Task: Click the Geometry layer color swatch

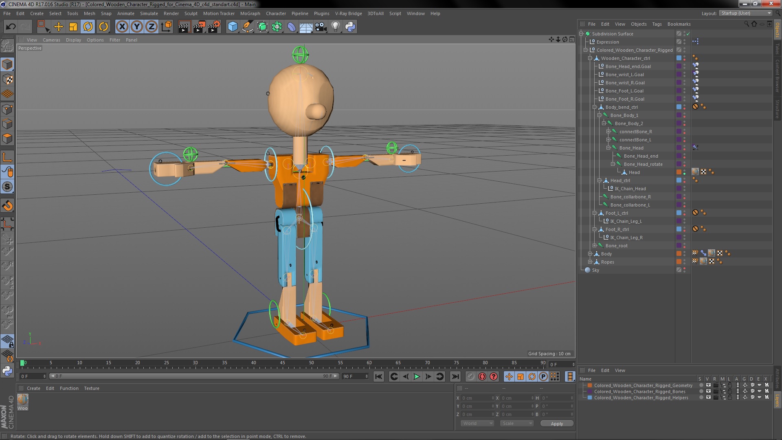Action: coord(590,385)
